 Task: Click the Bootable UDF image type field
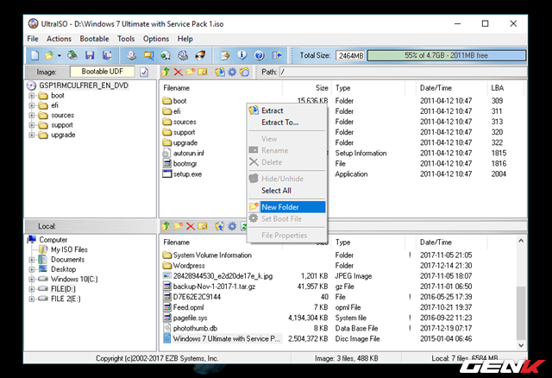point(103,72)
